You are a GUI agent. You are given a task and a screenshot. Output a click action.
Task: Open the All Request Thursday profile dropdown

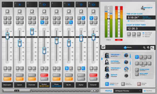click(x=128, y=91)
